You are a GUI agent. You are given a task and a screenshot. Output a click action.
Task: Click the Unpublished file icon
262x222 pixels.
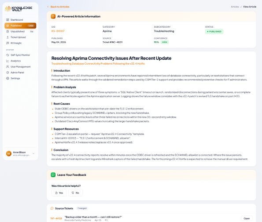tap(7, 32)
